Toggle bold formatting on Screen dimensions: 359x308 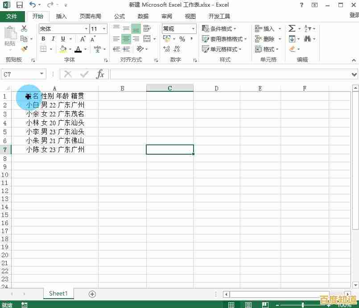click(43, 38)
